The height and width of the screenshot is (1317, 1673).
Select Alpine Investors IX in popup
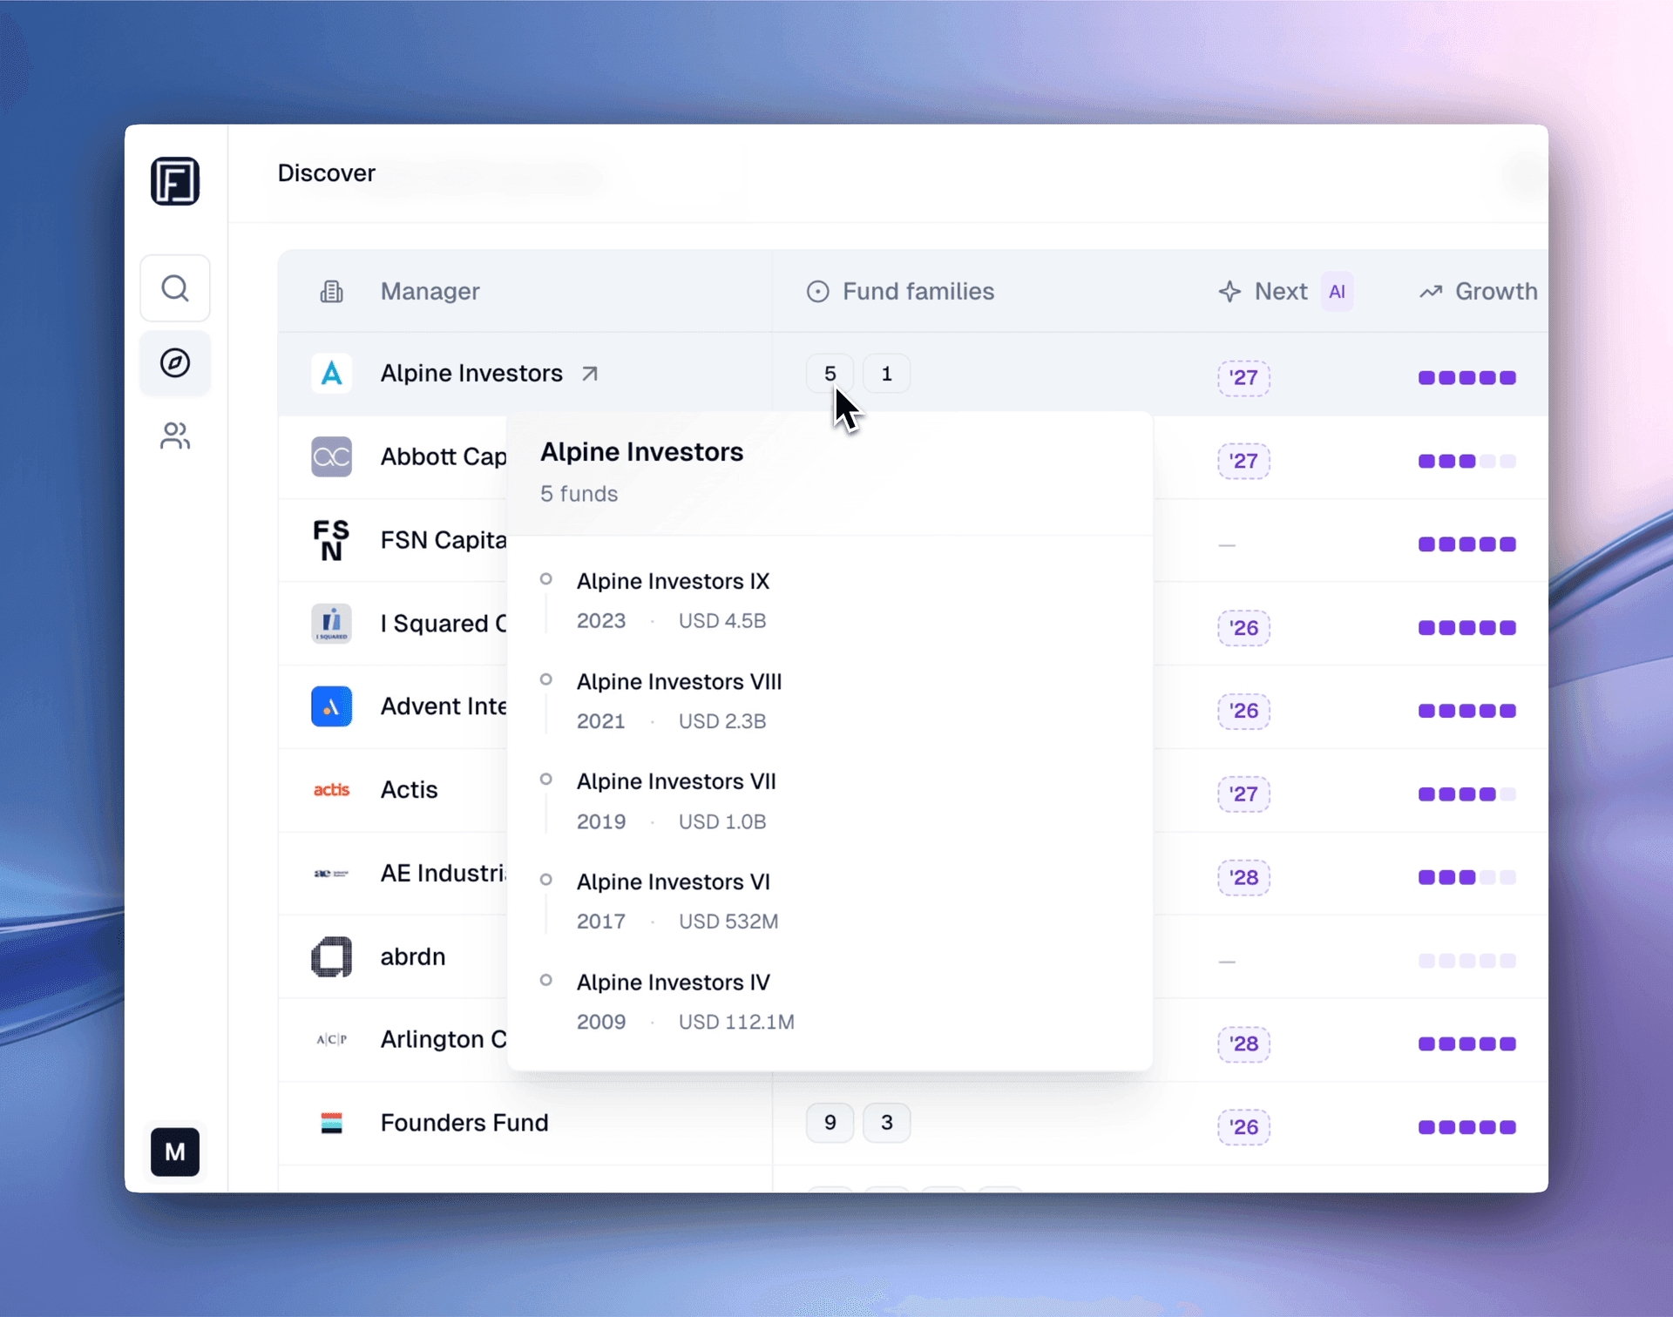pos(673,581)
